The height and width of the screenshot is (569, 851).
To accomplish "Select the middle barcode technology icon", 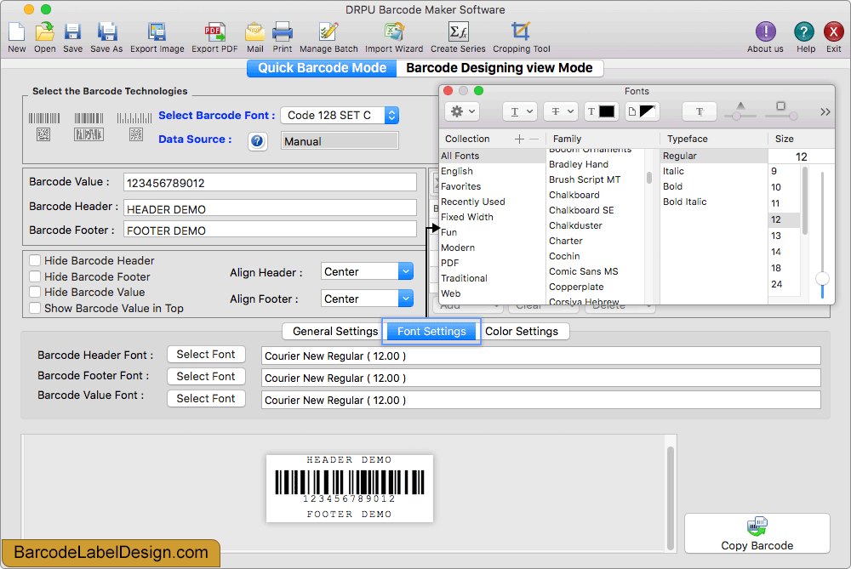I will click(89, 126).
